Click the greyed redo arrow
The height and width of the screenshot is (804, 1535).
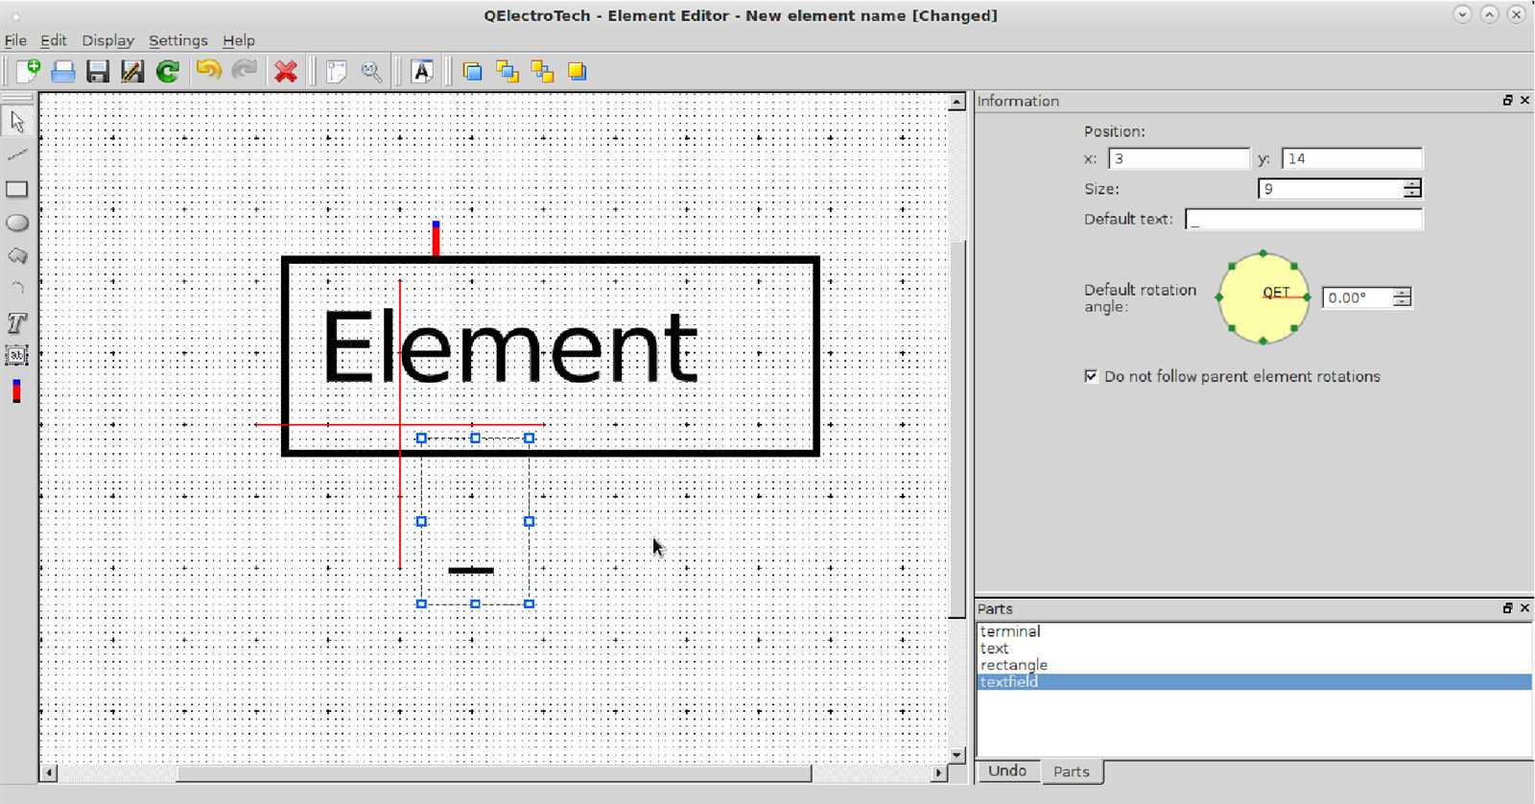pyautogui.click(x=245, y=70)
